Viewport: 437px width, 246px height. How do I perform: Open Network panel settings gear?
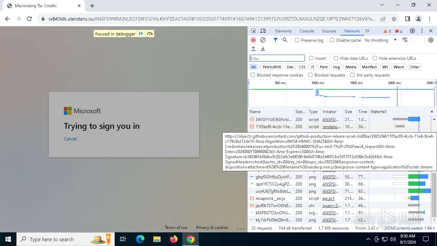click(x=431, y=40)
